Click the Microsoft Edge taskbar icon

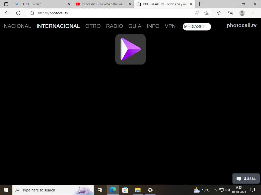point(113,190)
